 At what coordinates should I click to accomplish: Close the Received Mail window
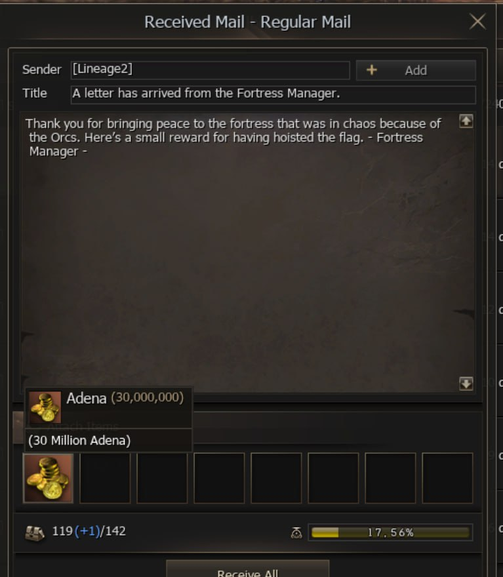click(x=477, y=22)
